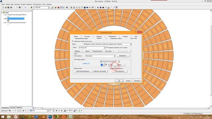This screenshot has width=212, height=119.
Task: Click the Fixed Zoom Out icon
Action: pyautogui.click(x=79, y=8)
